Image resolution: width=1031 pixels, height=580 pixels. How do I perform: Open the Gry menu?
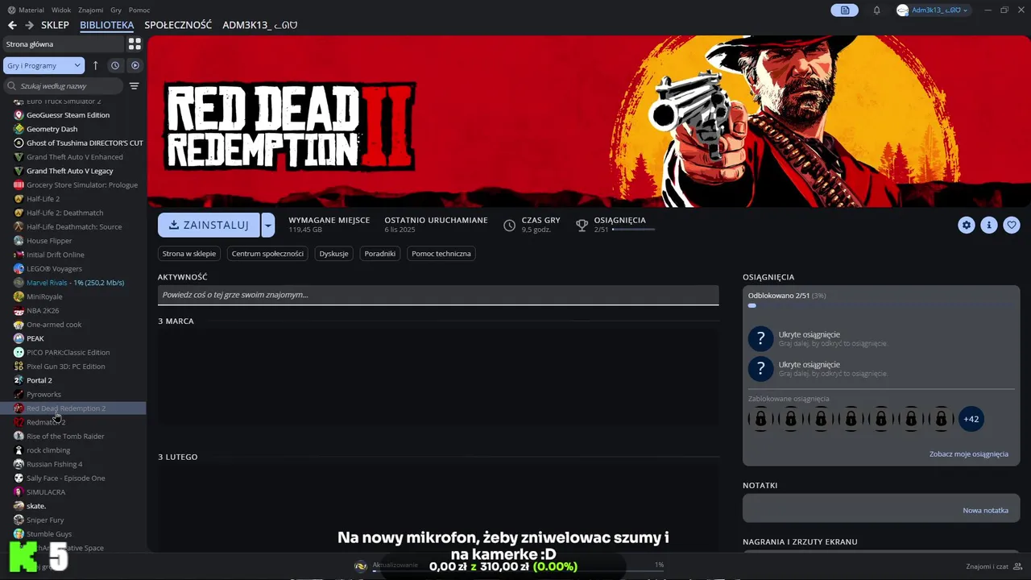116,10
